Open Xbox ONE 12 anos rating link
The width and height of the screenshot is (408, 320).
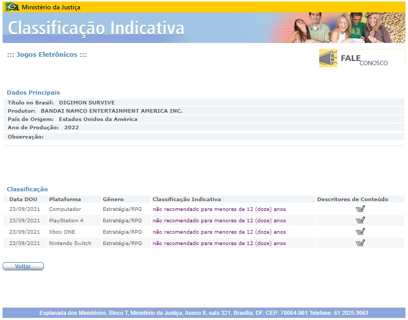(219, 232)
